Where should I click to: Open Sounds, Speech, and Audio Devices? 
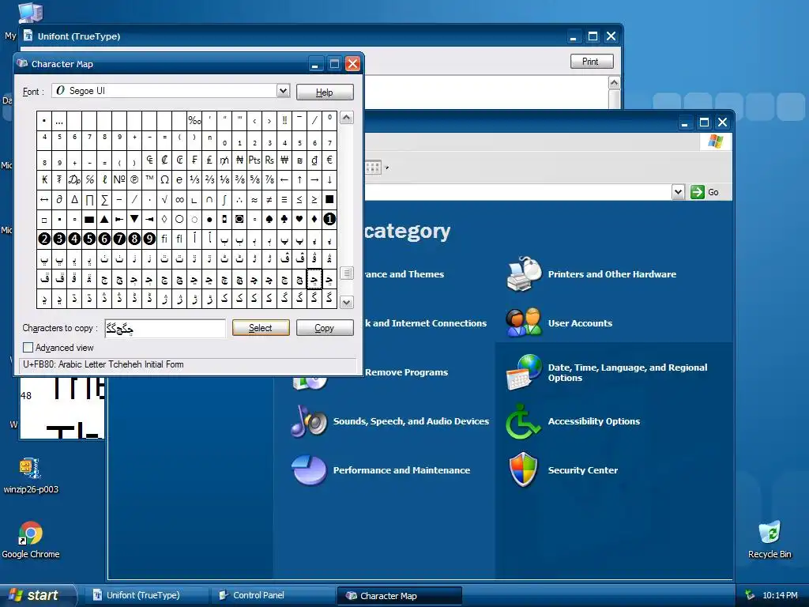[411, 421]
